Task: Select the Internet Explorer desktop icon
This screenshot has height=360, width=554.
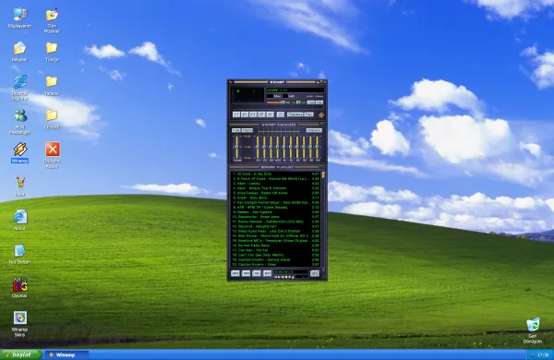Action: click(x=19, y=88)
